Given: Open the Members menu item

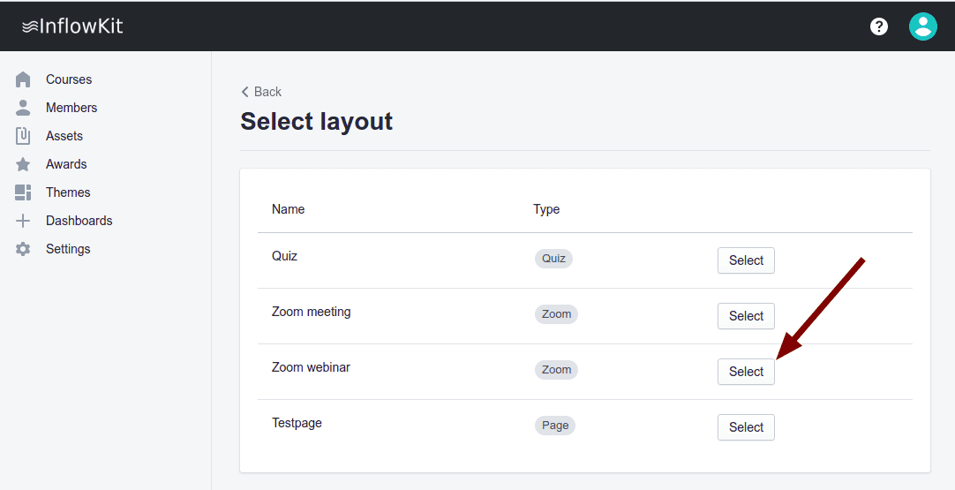Looking at the screenshot, I should (x=71, y=108).
